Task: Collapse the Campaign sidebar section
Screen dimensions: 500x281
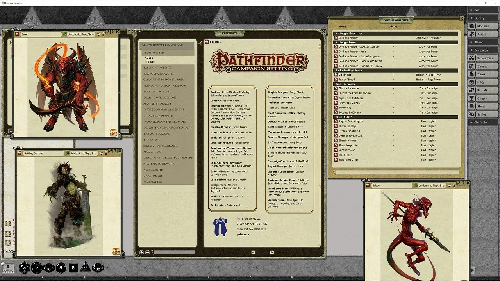Action: pos(484,50)
